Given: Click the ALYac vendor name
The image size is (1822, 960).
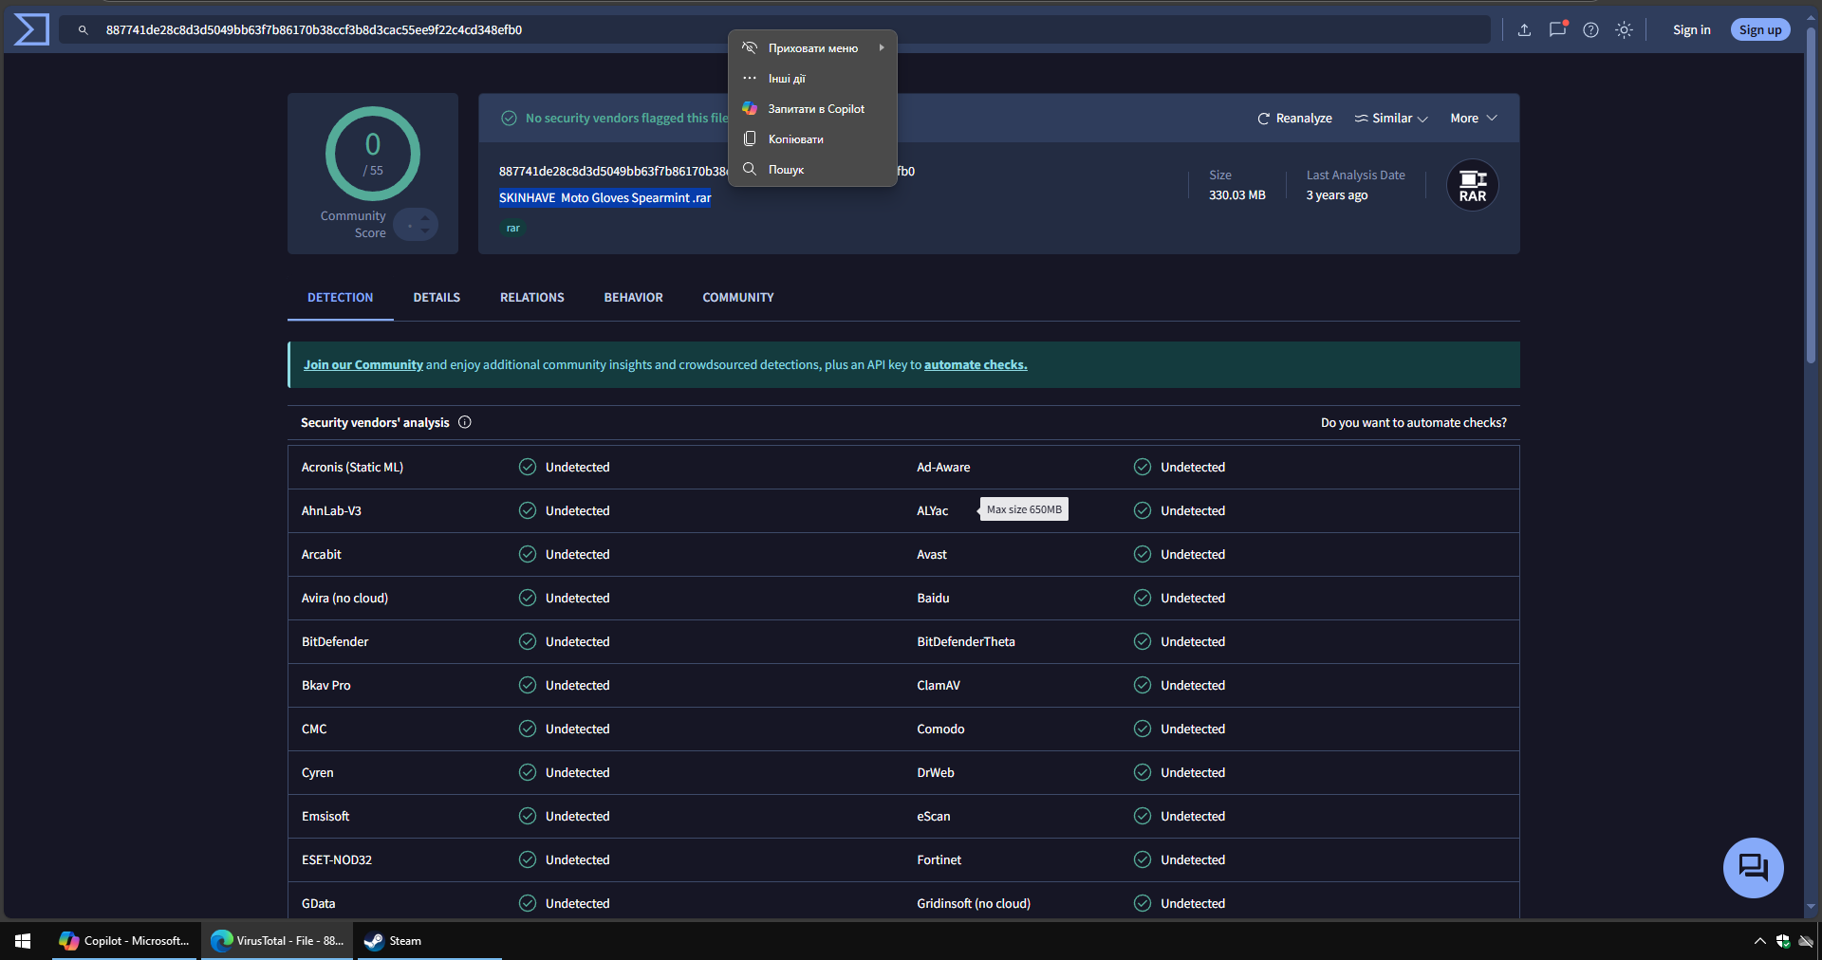Looking at the screenshot, I should [x=932, y=511].
